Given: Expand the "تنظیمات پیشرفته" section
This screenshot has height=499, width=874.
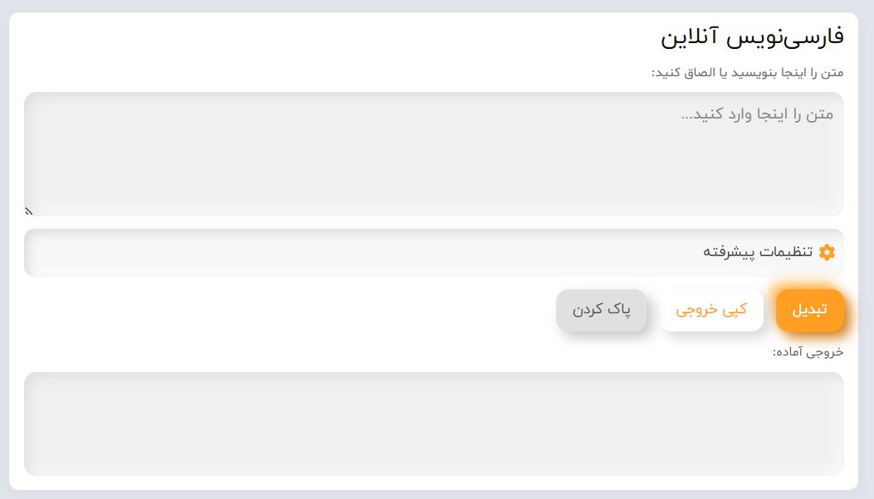Looking at the screenshot, I should pyautogui.click(x=757, y=252).
